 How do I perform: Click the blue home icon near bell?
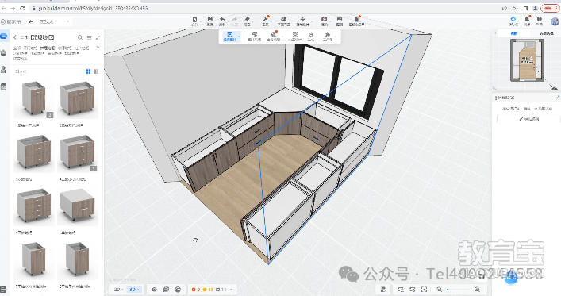coord(513,19)
